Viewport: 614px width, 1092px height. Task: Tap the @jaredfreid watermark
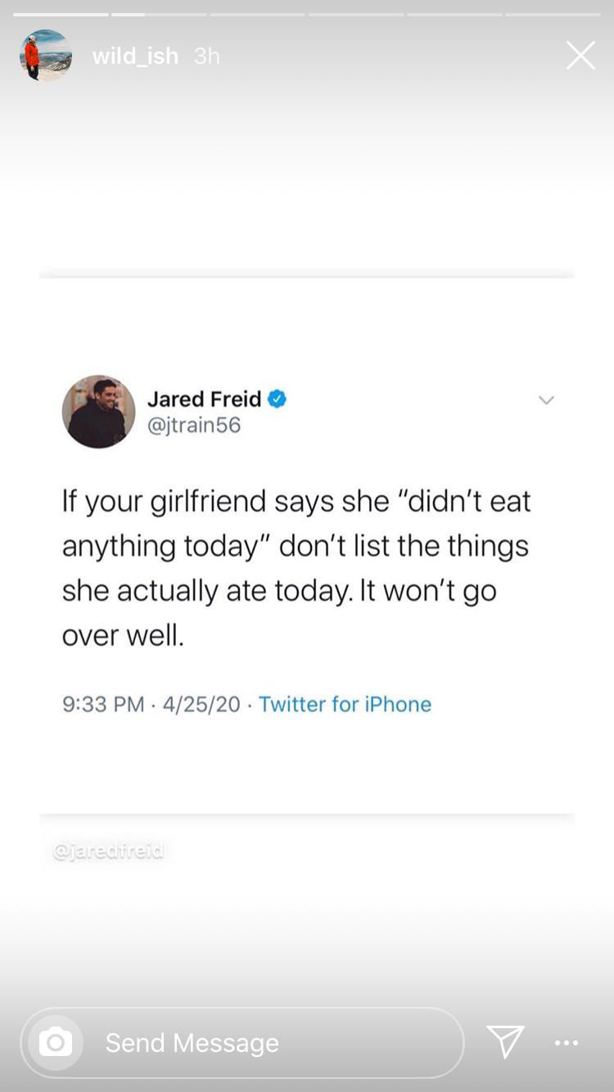click(108, 851)
